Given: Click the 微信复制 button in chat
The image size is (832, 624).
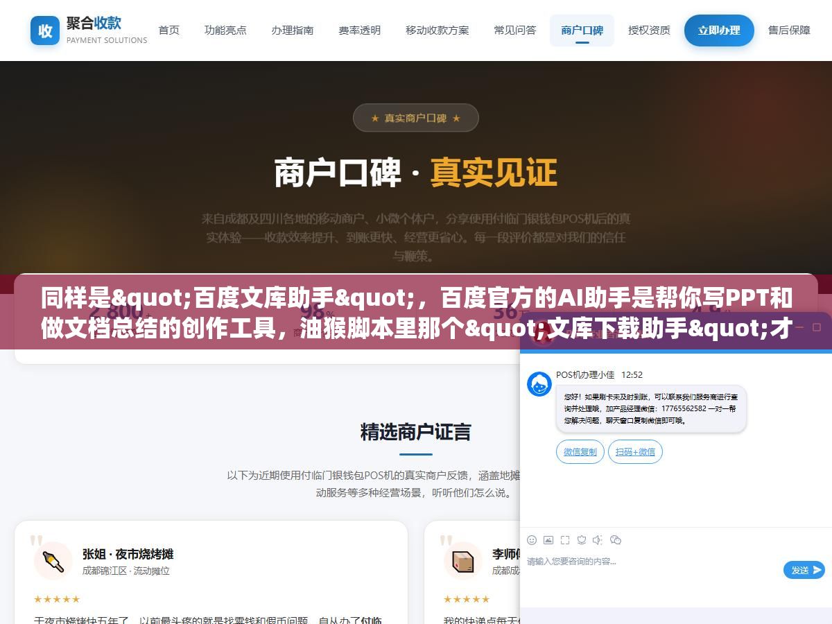Looking at the screenshot, I should click(x=580, y=452).
